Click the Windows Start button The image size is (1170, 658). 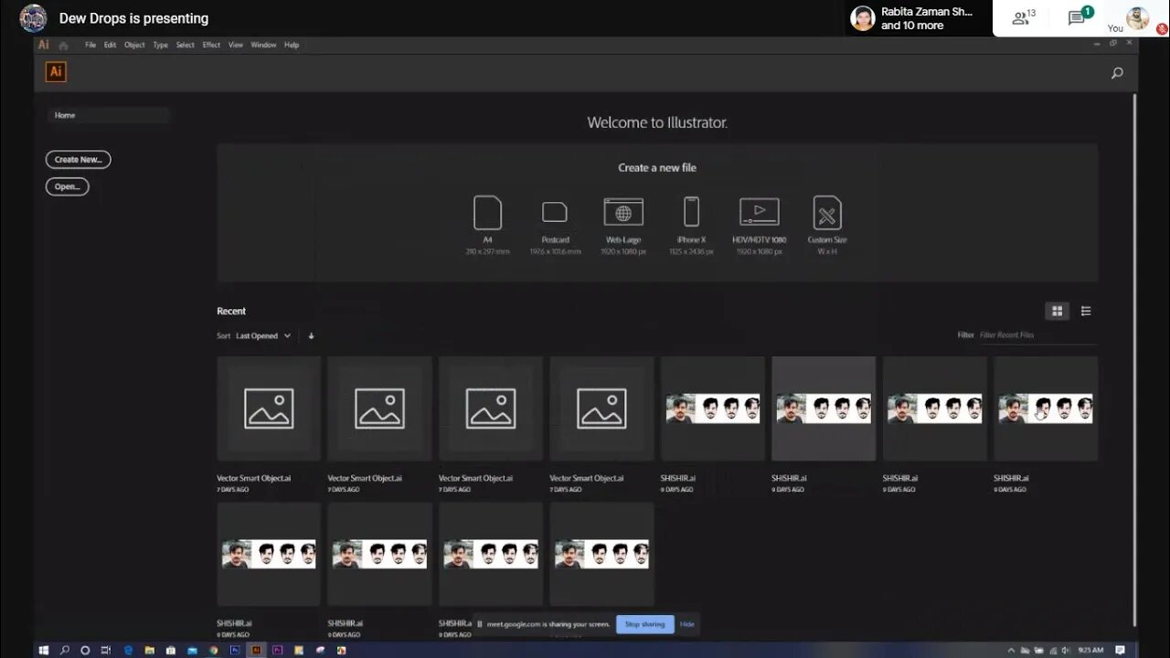tap(43, 650)
